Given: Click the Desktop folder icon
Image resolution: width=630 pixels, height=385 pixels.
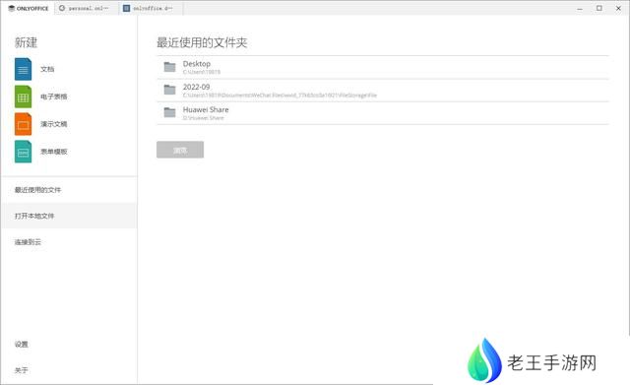Looking at the screenshot, I should (170, 67).
